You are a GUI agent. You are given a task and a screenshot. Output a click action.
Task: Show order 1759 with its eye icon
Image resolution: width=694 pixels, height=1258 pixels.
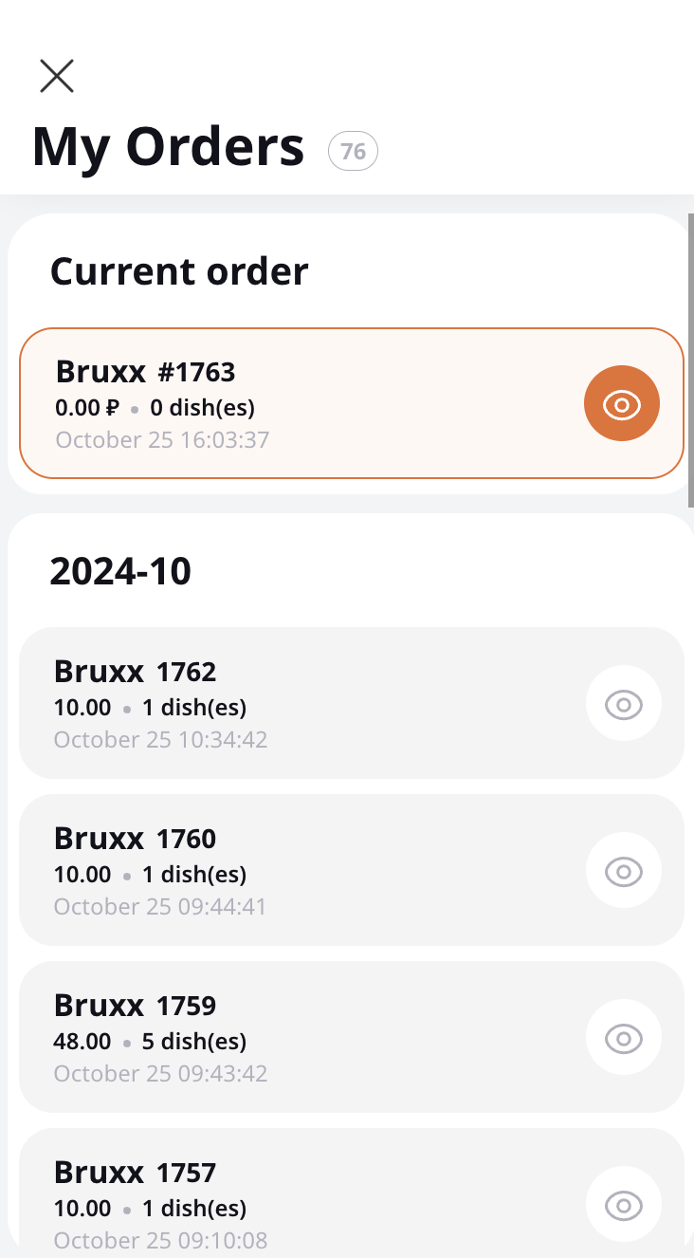(624, 1038)
